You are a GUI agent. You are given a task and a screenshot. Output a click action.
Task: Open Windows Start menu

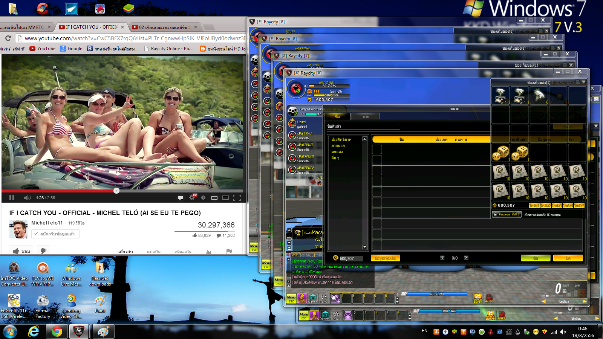10,331
